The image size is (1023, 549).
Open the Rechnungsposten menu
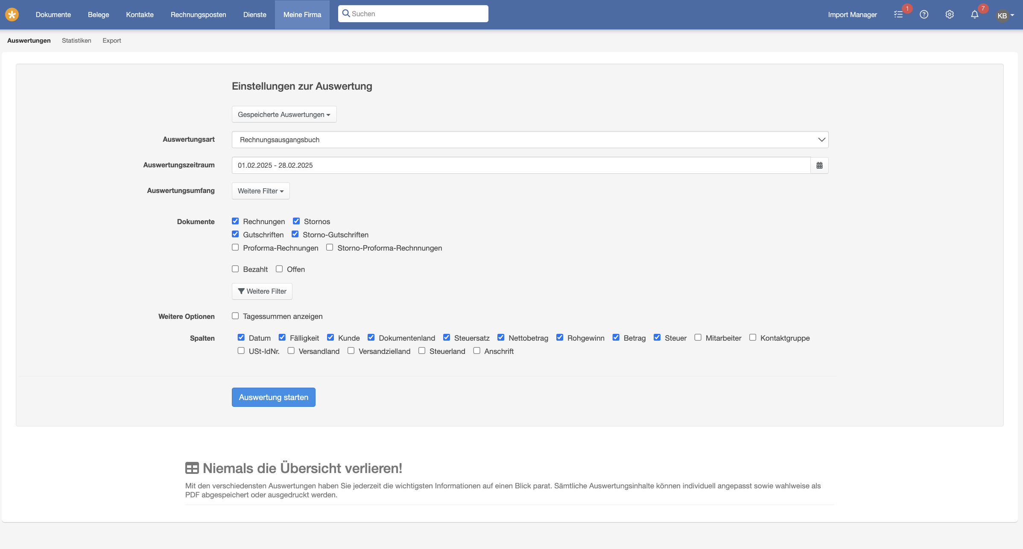click(199, 15)
